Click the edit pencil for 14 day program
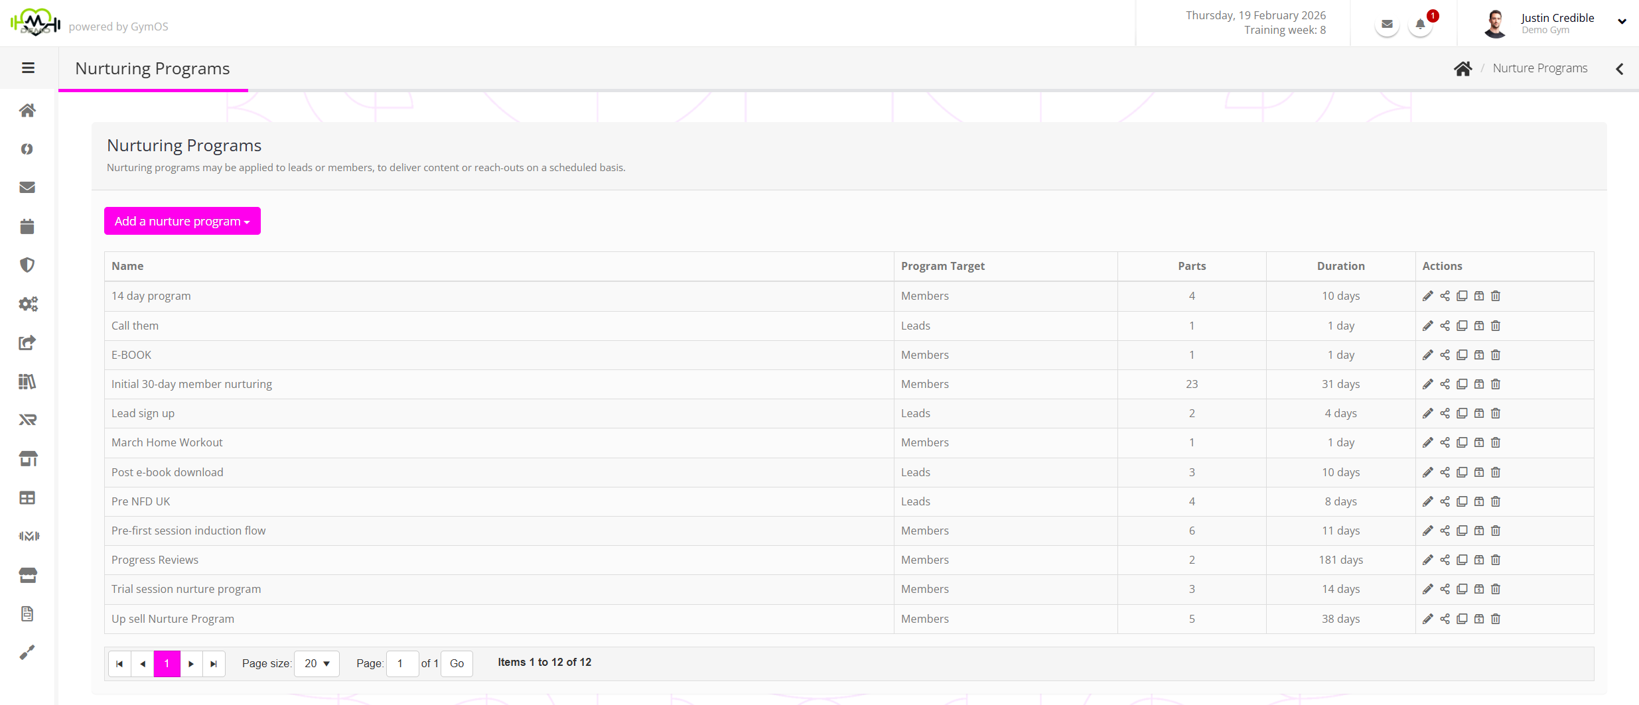Screen dimensions: 1639x705 [x=1428, y=296]
